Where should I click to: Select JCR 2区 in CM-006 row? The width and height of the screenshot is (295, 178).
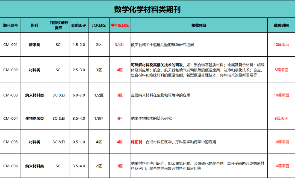(x=99, y=166)
